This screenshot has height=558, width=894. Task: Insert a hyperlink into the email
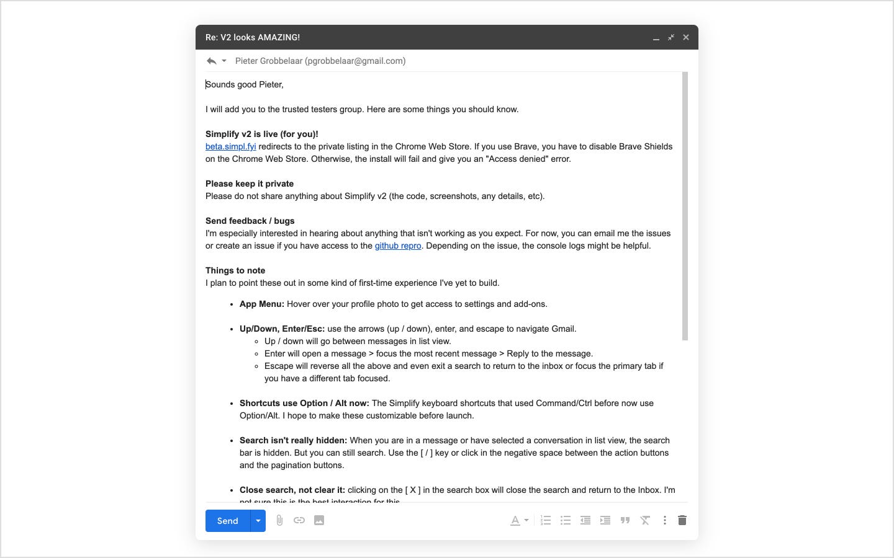299,520
